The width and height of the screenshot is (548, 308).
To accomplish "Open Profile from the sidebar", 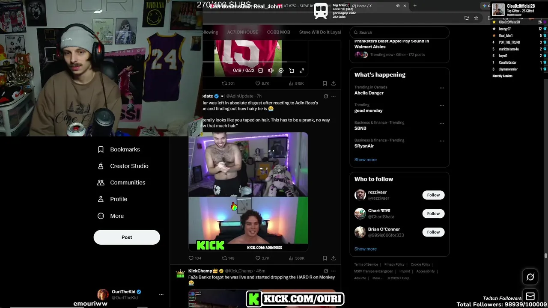I will (x=112, y=199).
